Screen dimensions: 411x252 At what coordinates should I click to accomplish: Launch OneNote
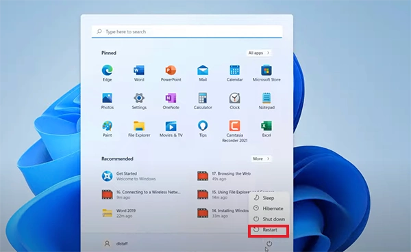171,101
